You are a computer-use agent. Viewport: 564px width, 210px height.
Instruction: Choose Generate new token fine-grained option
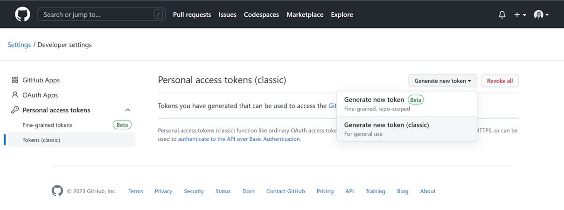click(407, 104)
